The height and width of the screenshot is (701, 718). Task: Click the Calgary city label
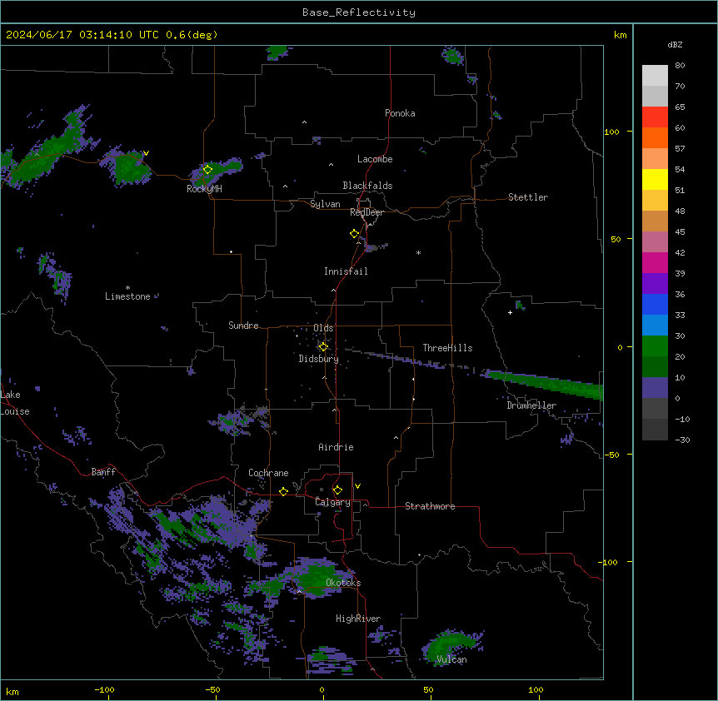tap(333, 502)
